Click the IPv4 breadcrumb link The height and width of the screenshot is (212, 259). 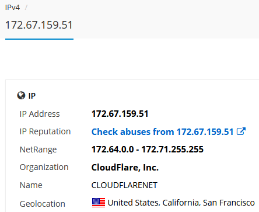[x=12, y=8]
